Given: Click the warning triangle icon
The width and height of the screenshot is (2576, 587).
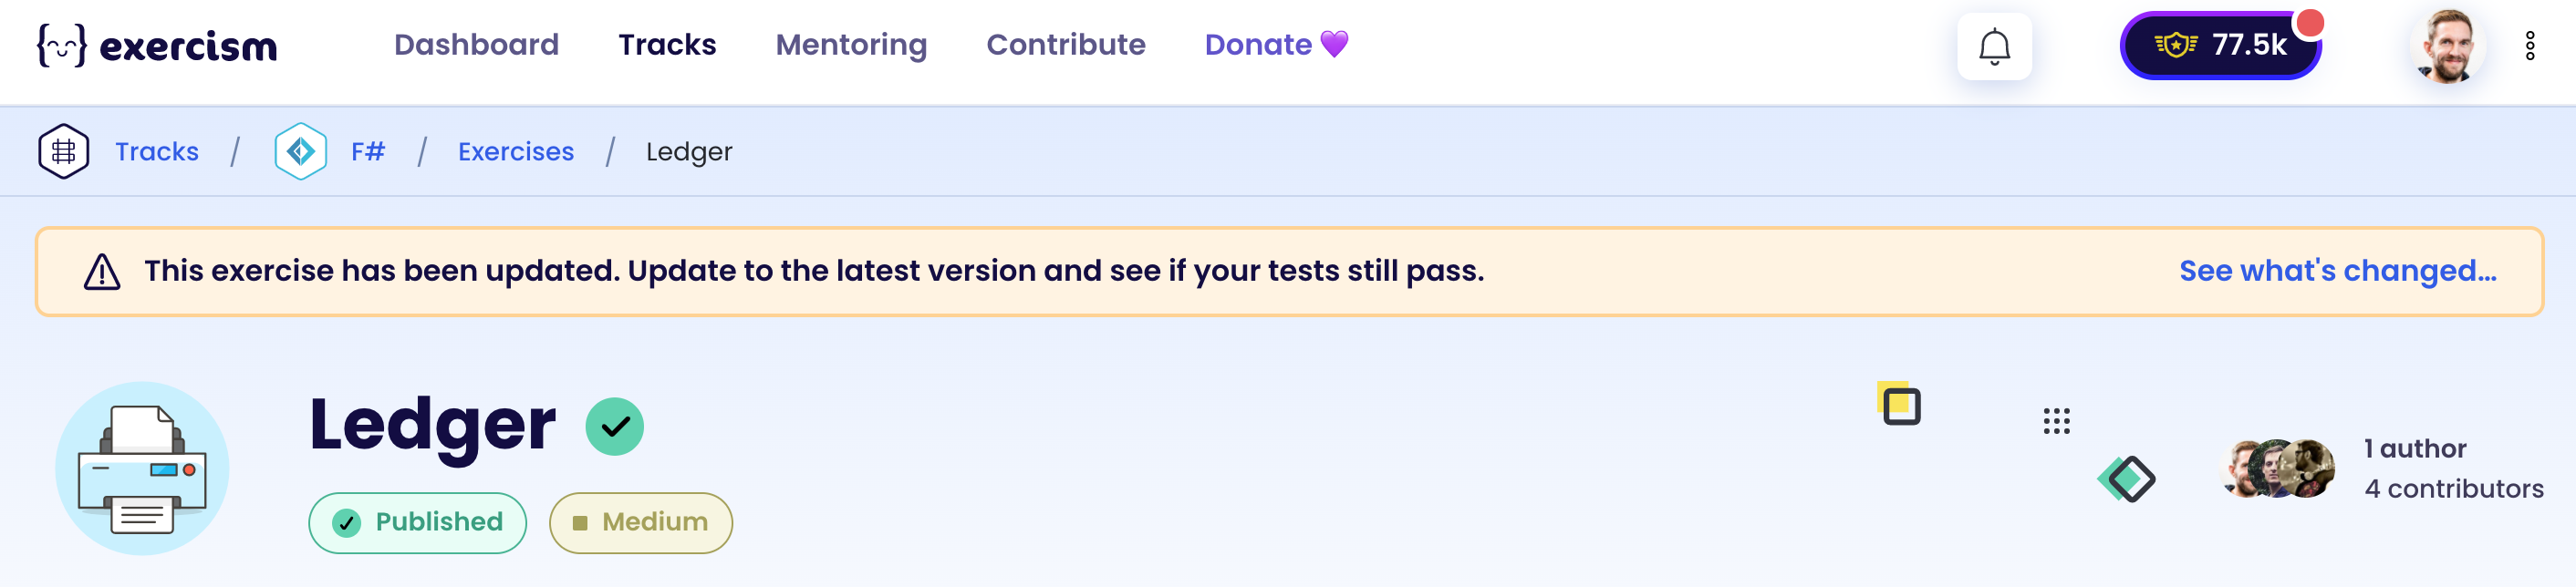Looking at the screenshot, I should point(102,271).
